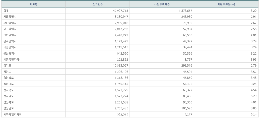Click Busan voter count 2,939,046
This screenshot has width=259, height=119.
click(x=121, y=23)
